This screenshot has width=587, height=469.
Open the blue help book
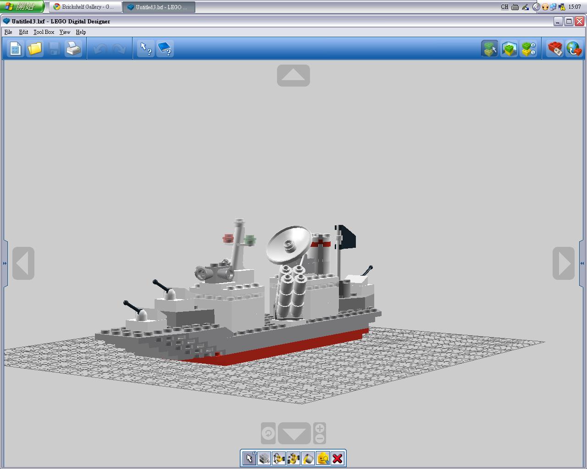coord(165,49)
